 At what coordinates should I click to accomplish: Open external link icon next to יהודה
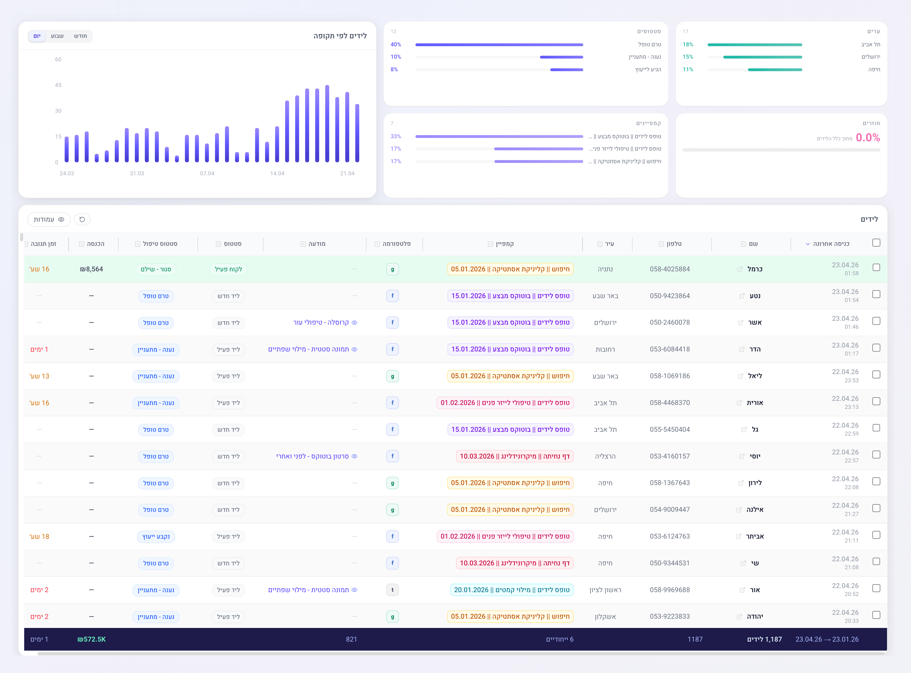(x=739, y=617)
